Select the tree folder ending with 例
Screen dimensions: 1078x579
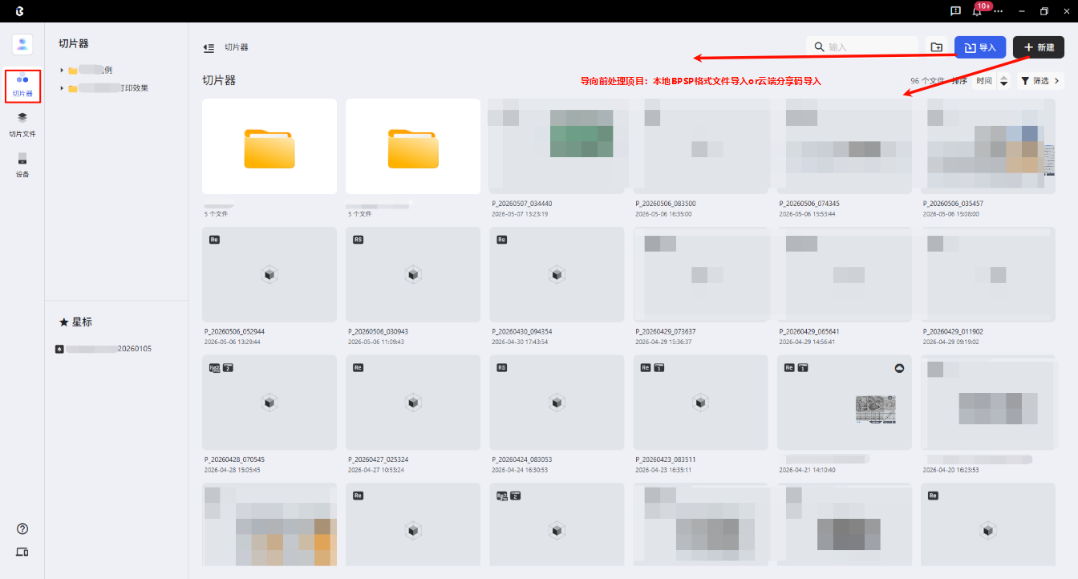click(90, 71)
